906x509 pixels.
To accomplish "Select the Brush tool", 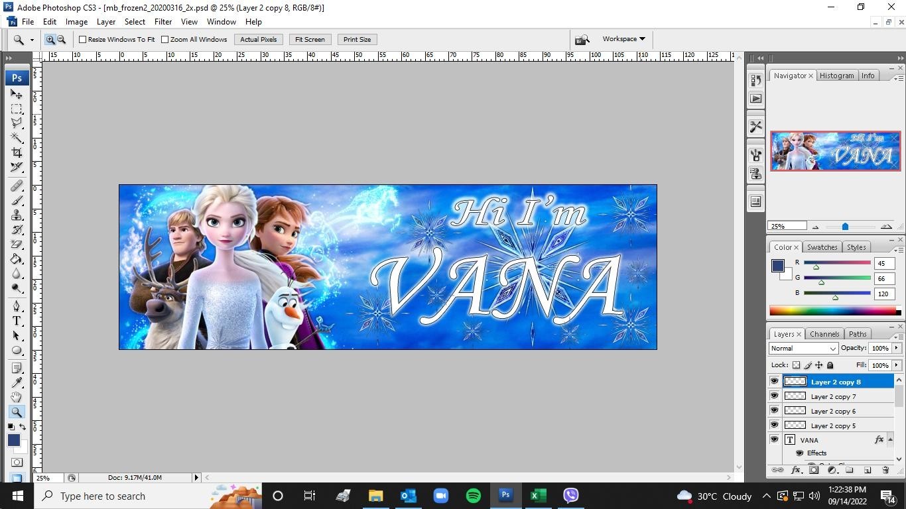I will click(17, 201).
